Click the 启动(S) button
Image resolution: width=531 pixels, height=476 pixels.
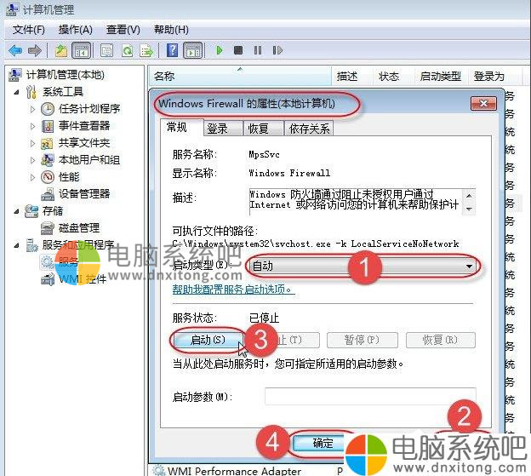pyautogui.click(x=208, y=340)
